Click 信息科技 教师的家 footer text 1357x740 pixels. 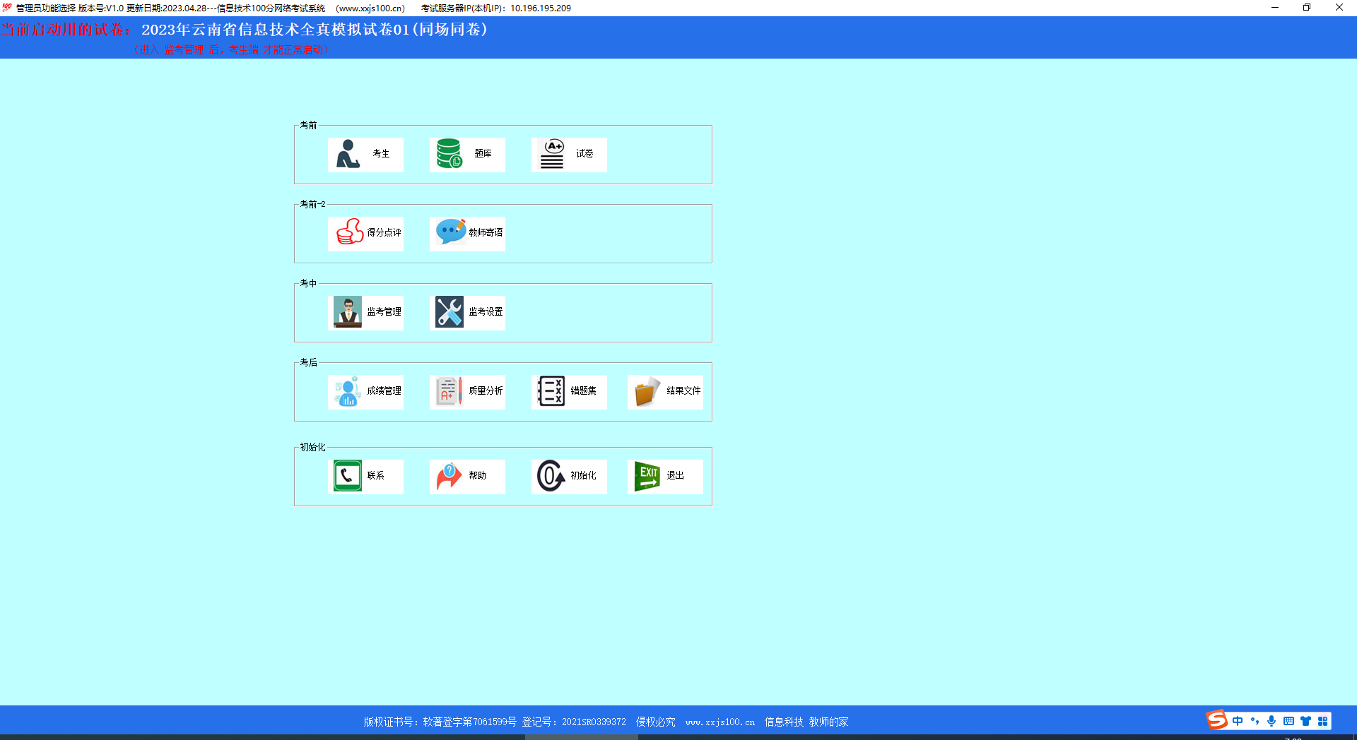(806, 722)
